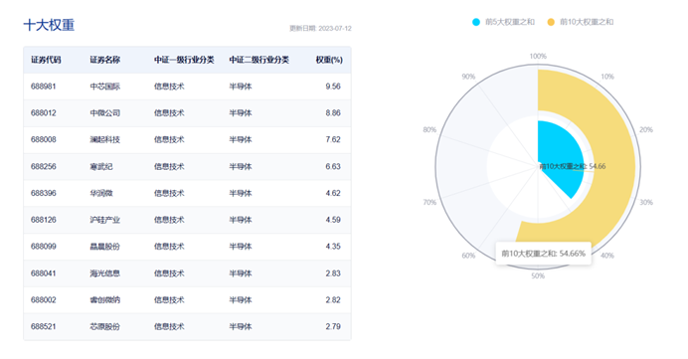Click 信息技术 in the 688521 row
Image resolution: width=688 pixels, height=359 pixels.
click(x=169, y=326)
